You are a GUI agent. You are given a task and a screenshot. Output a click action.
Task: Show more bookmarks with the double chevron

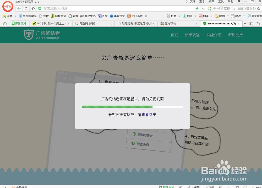pos(146,16)
